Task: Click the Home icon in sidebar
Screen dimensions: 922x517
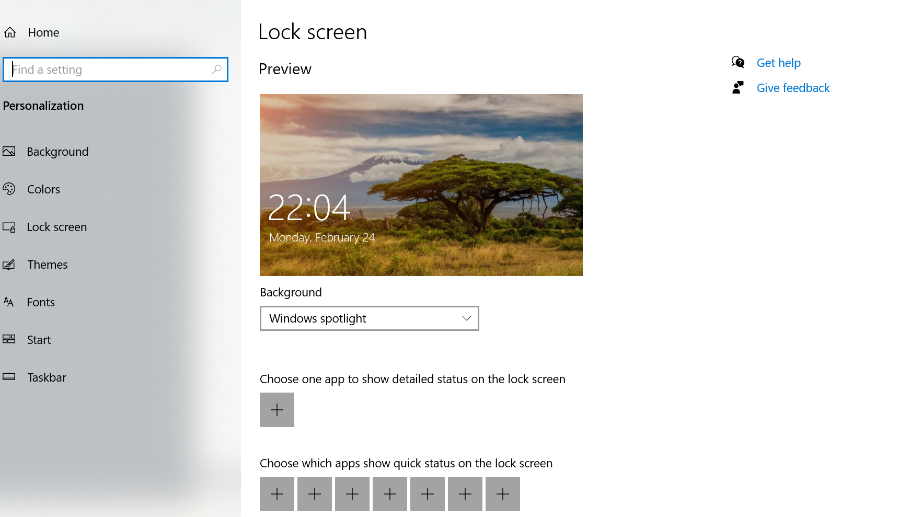Action: tap(10, 32)
